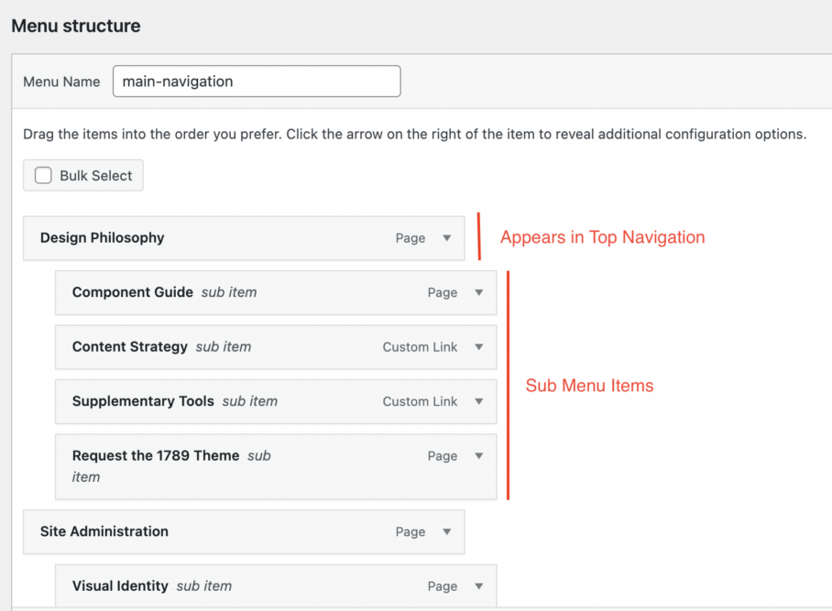Viewport: 832px width, 611px height.
Task: Expand Component Guide configuration arrow
Action: click(478, 293)
